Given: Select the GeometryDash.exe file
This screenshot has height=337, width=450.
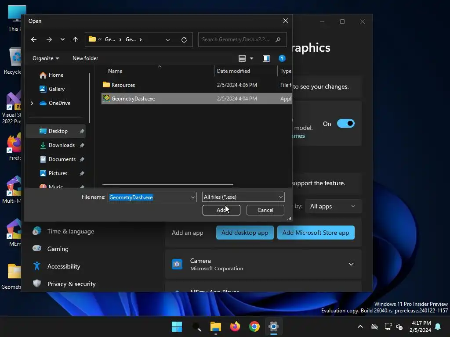Looking at the screenshot, I should tap(197, 99).
